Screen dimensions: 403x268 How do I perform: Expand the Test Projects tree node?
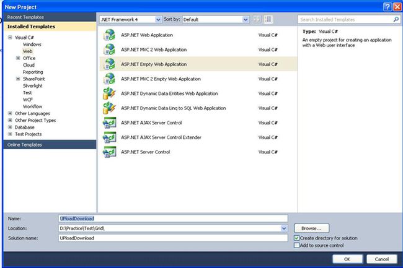10,134
